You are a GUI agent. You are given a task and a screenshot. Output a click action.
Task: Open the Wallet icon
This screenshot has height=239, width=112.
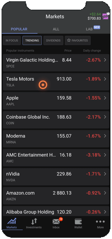pyautogui.click(x=78, y=222)
